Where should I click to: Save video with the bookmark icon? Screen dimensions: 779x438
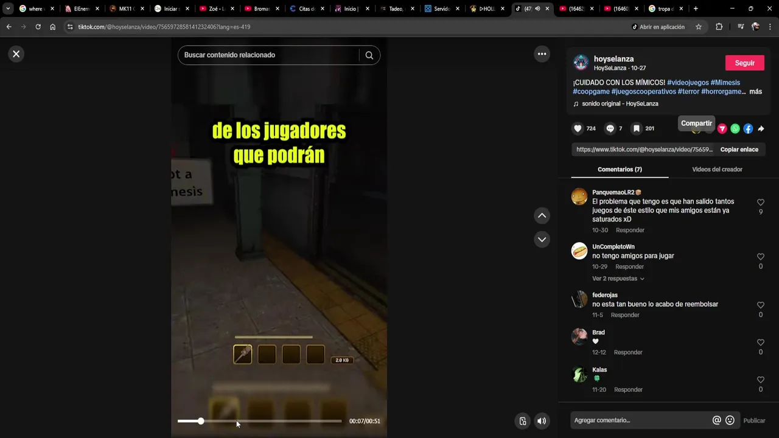(x=636, y=128)
